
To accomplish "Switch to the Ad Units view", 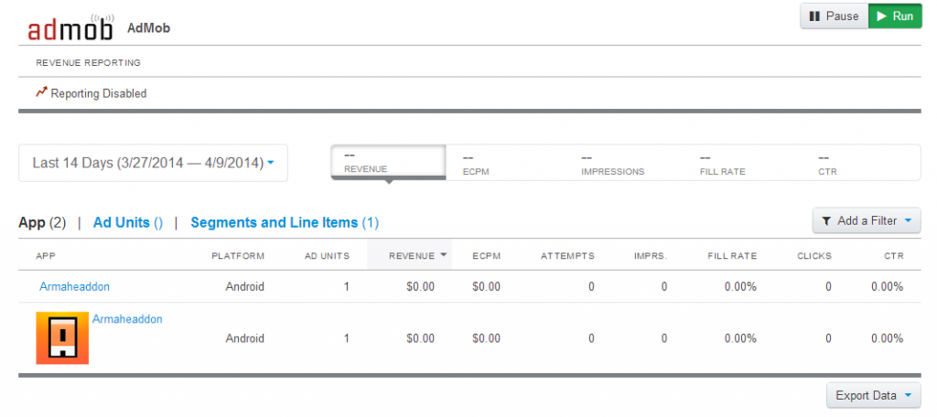I will pos(128,223).
